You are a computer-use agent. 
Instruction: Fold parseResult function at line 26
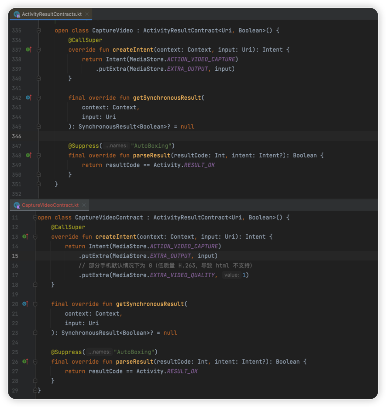coord(35,362)
